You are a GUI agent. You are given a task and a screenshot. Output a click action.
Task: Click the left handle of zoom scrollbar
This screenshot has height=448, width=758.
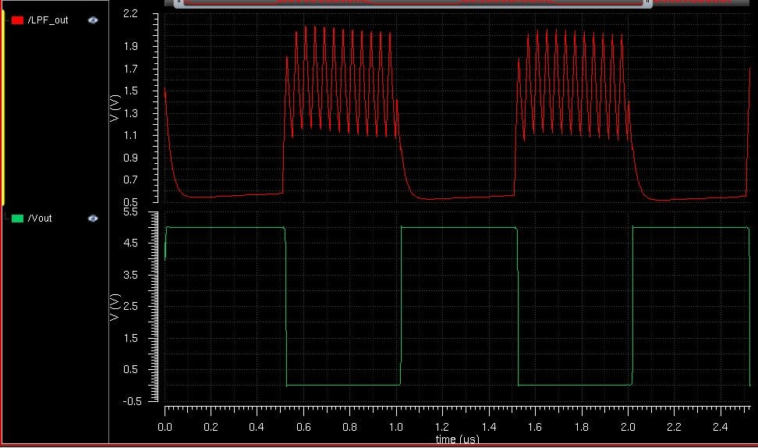pyautogui.click(x=180, y=2)
